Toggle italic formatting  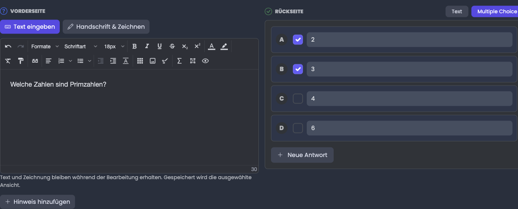tap(147, 46)
